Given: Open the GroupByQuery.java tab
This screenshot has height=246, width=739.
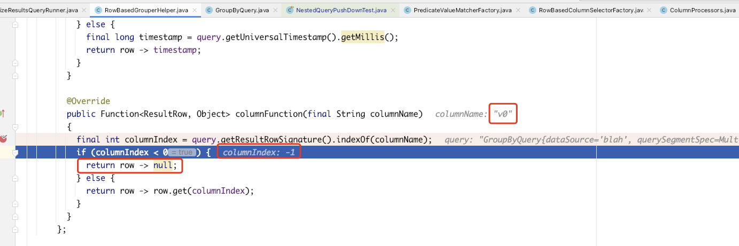Looking at the screenshot, I should point(241,10).
